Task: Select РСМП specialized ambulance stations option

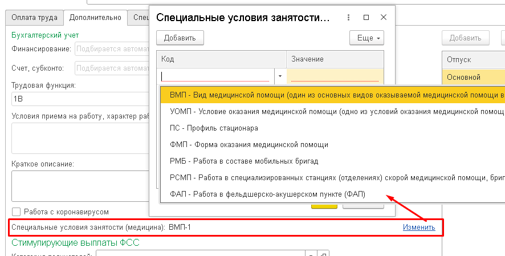Action: click(331, 178)
